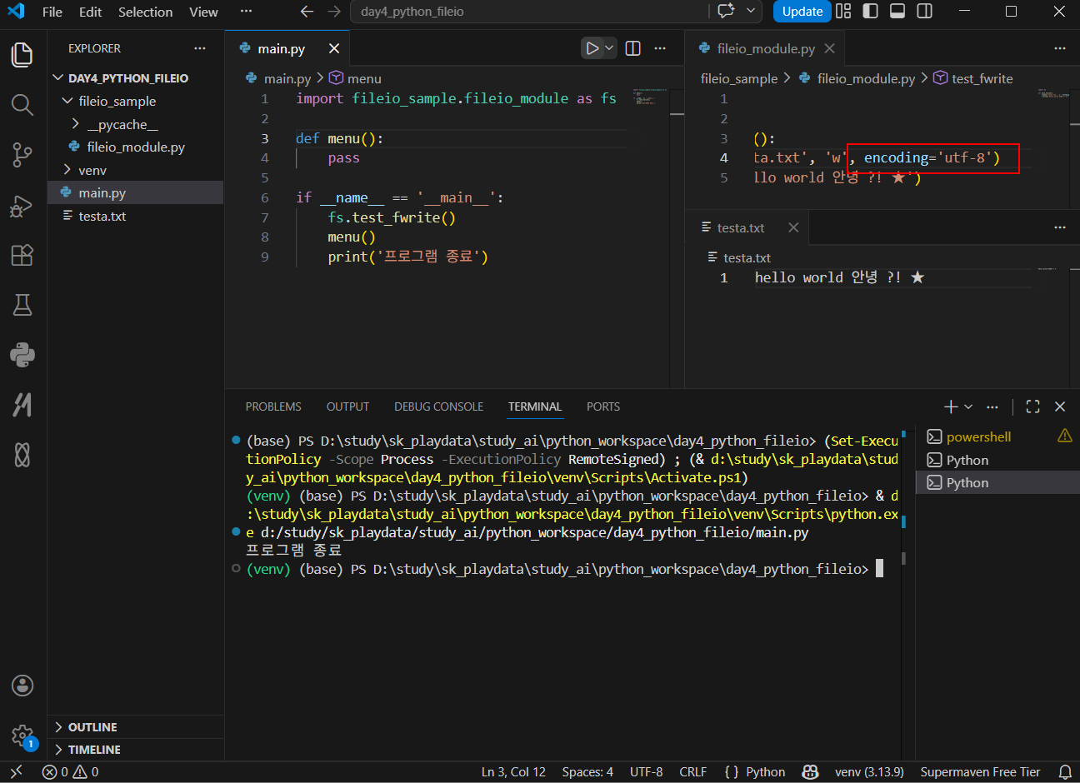
Task: Toggle the bottom Panel visibility
Action: [x=897, y=12]
